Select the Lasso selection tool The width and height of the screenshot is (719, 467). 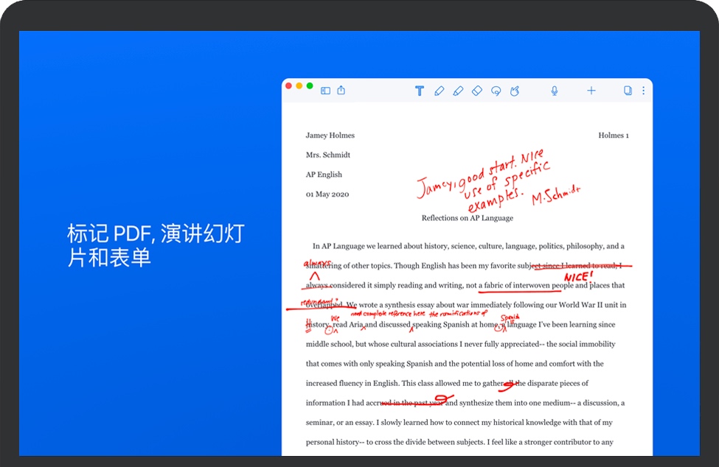tap(496, 91)
